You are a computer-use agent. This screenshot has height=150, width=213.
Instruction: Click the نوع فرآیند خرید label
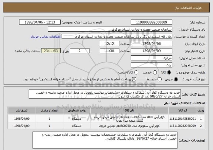(x=194, y=79)
